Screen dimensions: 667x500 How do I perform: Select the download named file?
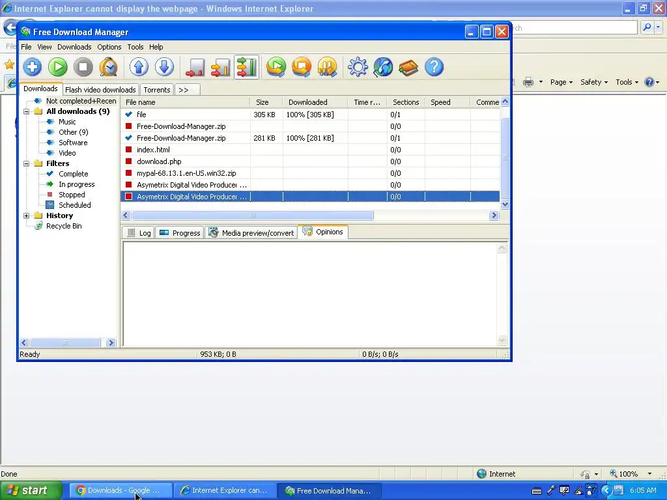[310, 115]
